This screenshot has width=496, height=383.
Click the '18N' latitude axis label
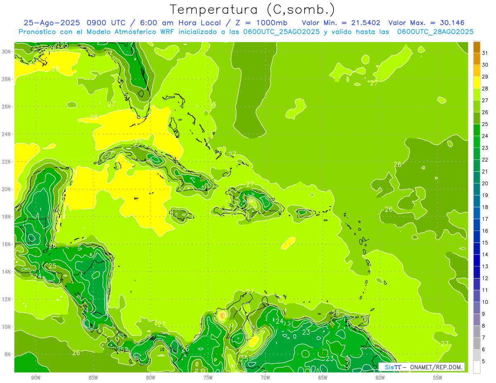[7, 216]
